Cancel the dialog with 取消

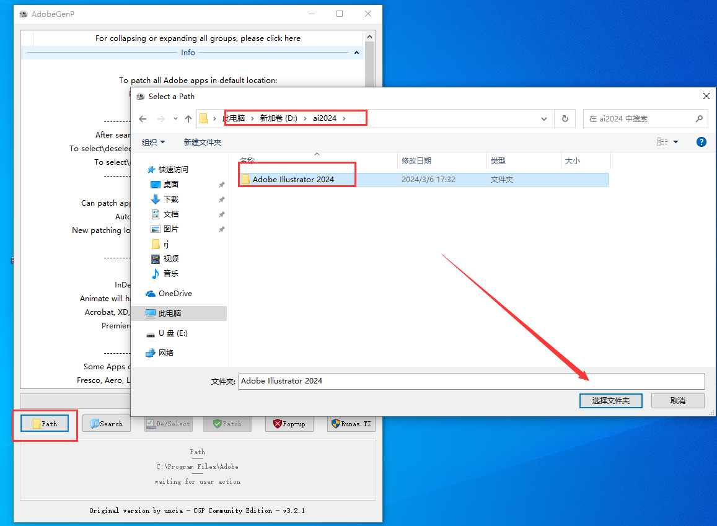tap(678, 401)
